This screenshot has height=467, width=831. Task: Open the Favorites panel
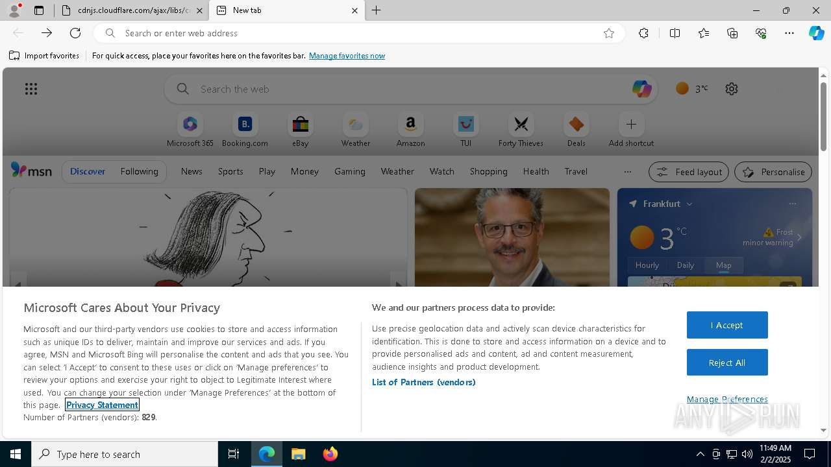tap(704, 33)
